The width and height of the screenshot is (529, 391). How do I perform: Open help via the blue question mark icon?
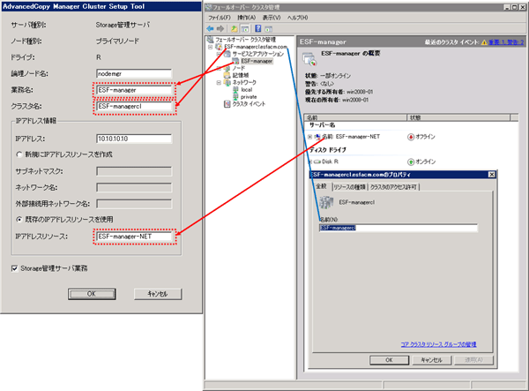point(257,28)
